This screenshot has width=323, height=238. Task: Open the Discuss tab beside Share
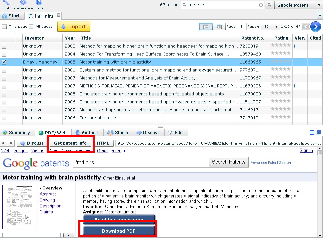[148, 133]
